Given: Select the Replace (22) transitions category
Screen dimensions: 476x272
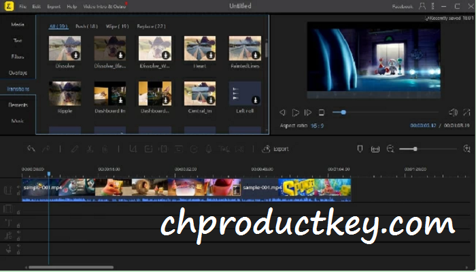Looking at the screenshot, I should tap(151, 27).
